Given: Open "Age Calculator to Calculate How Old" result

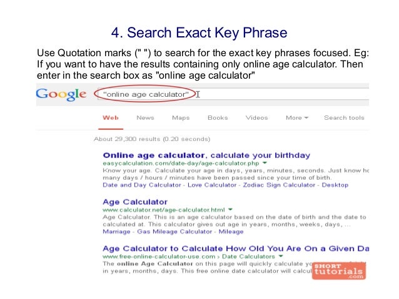Looking at the screenshot, I should (x=236, y=248).
